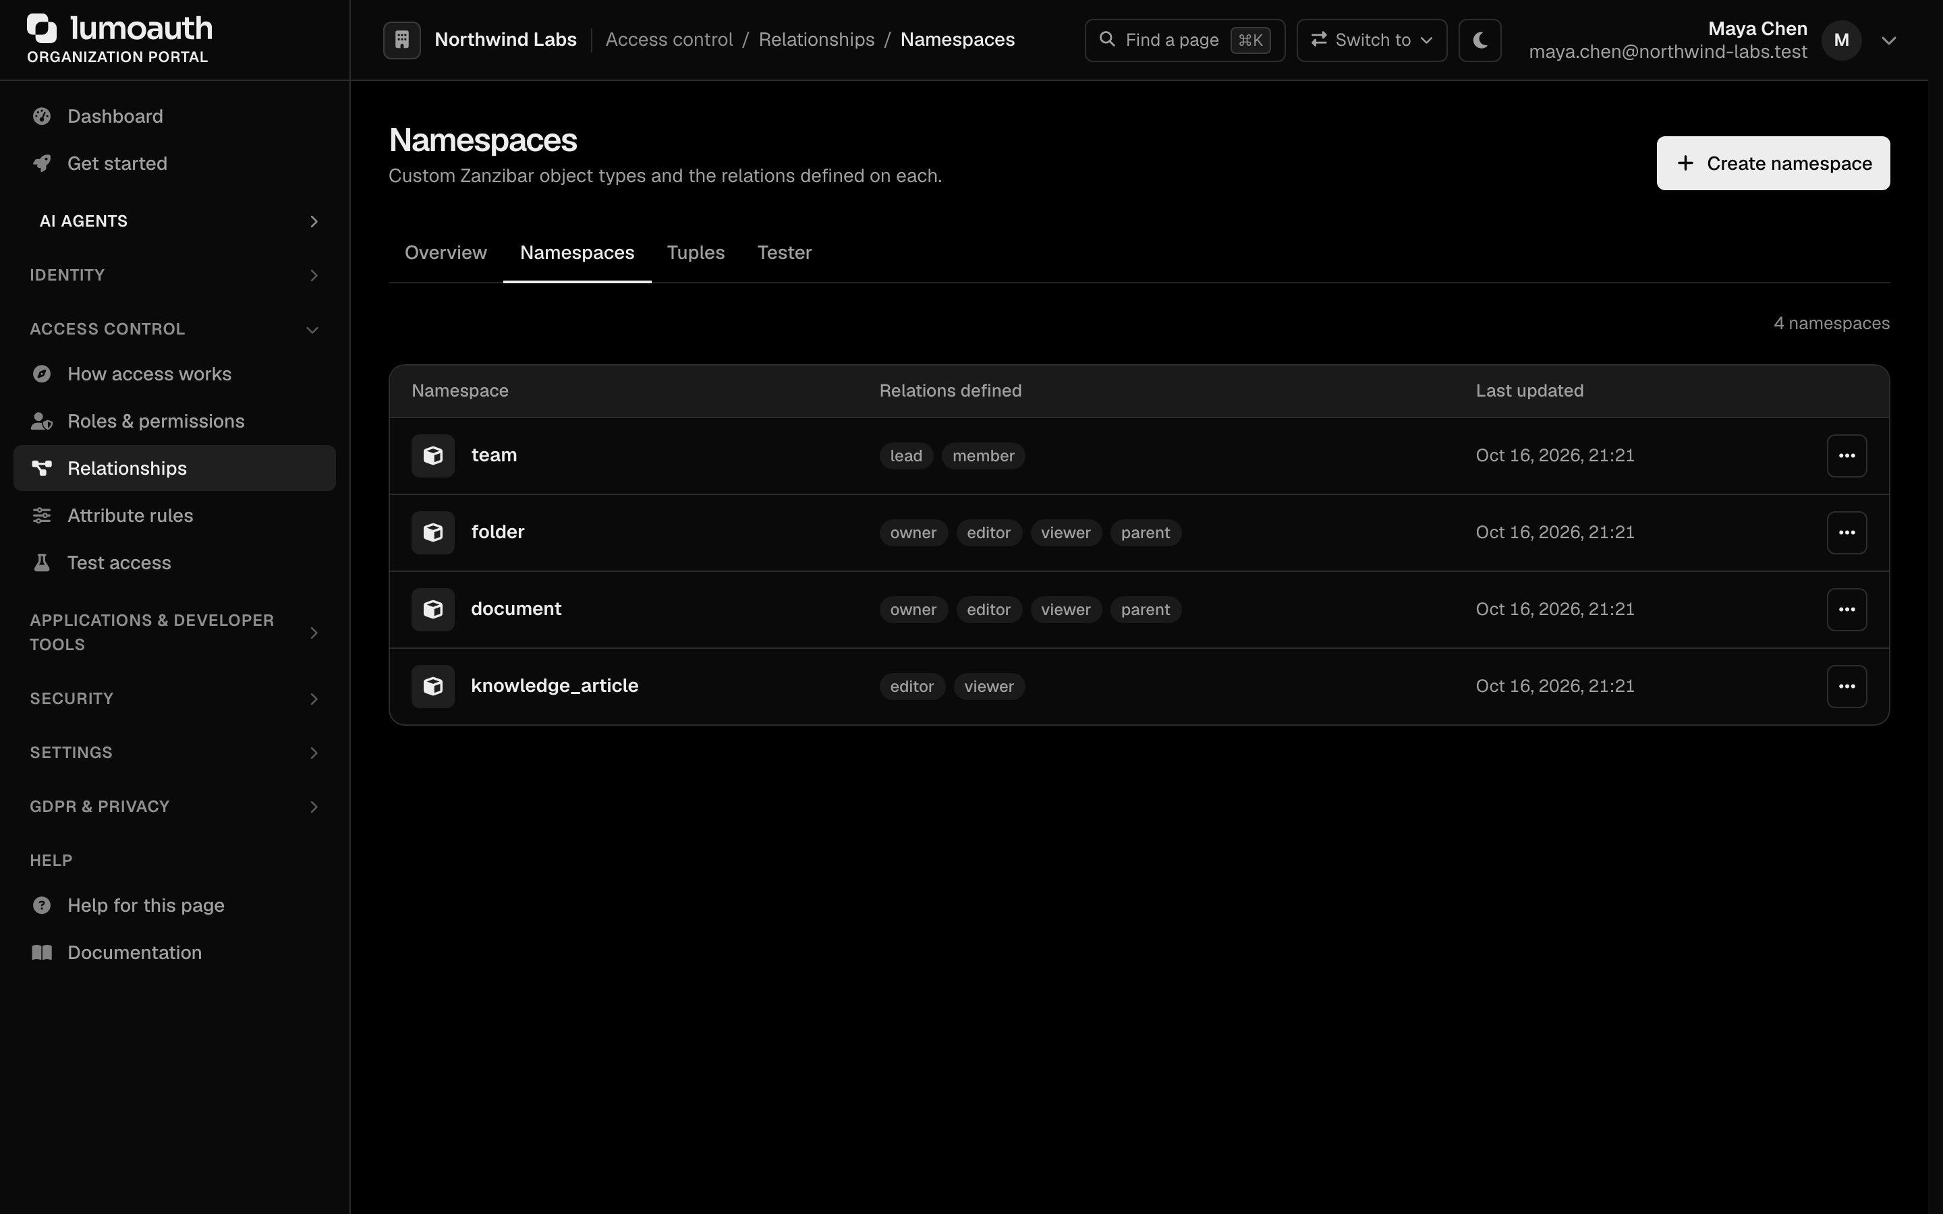The width and height of the screenshot is (1943, 1214).
Task: Expand the Security sidebar section
Action: [175, 699]
